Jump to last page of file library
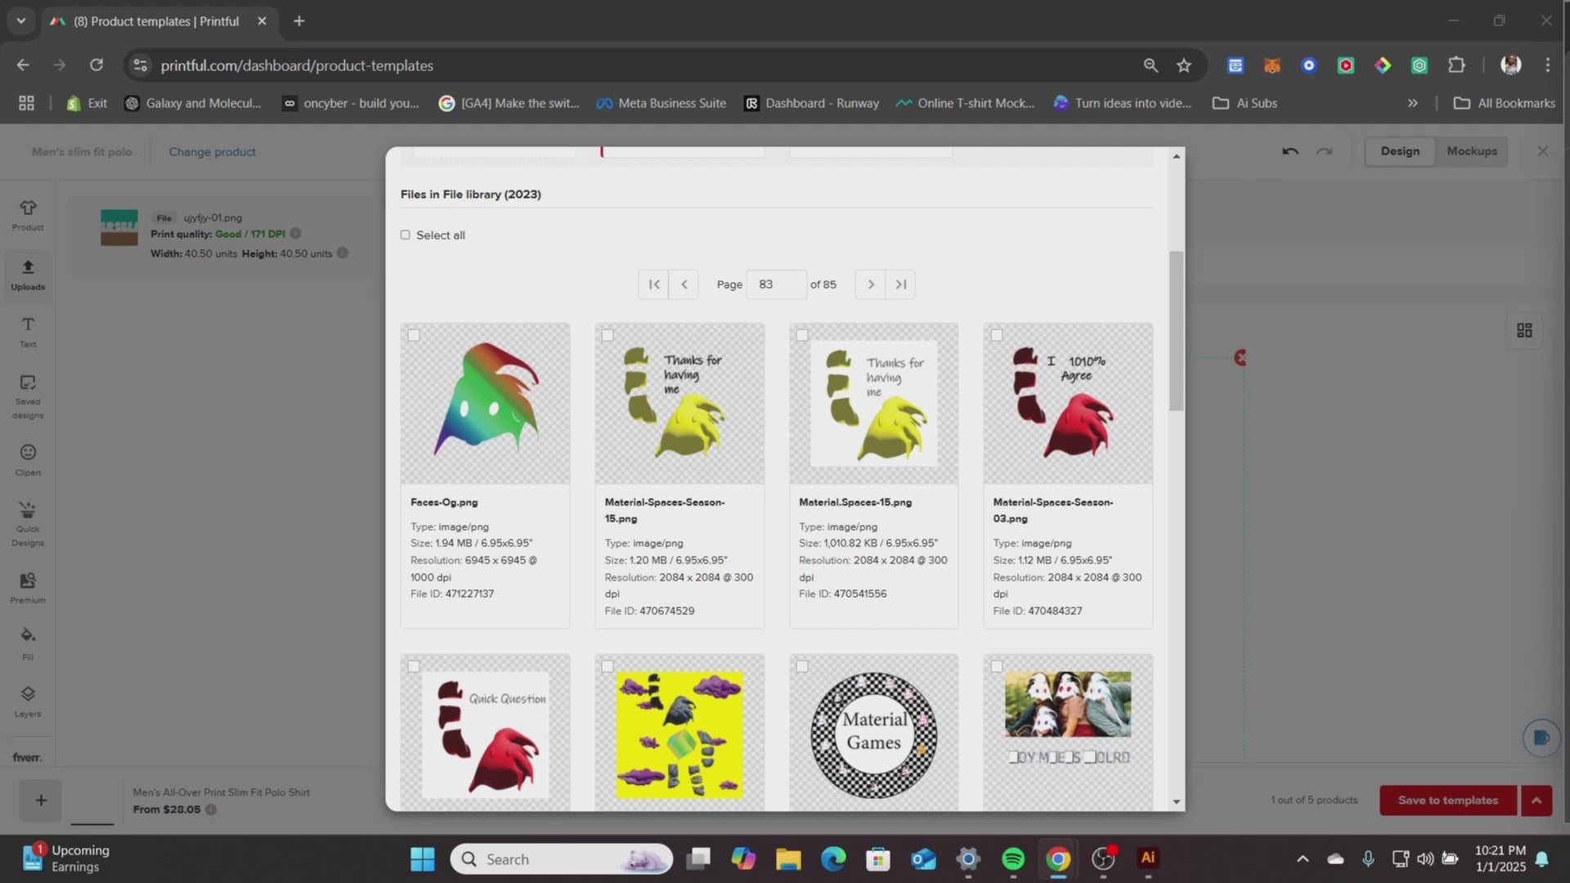The height and width of the screenshot is (883, 1570). pyautogui.click(x=900, y=285)
